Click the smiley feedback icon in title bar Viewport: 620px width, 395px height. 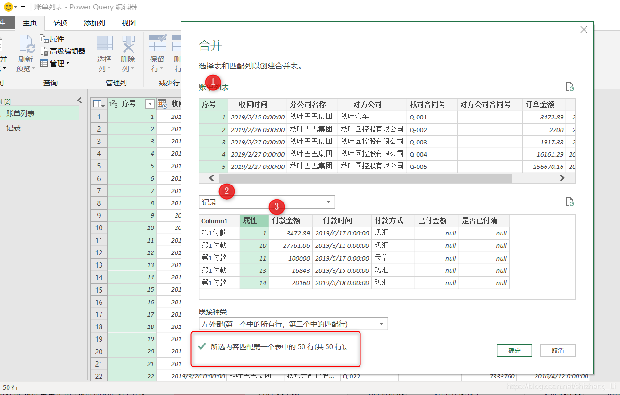[x=8, y=7]
